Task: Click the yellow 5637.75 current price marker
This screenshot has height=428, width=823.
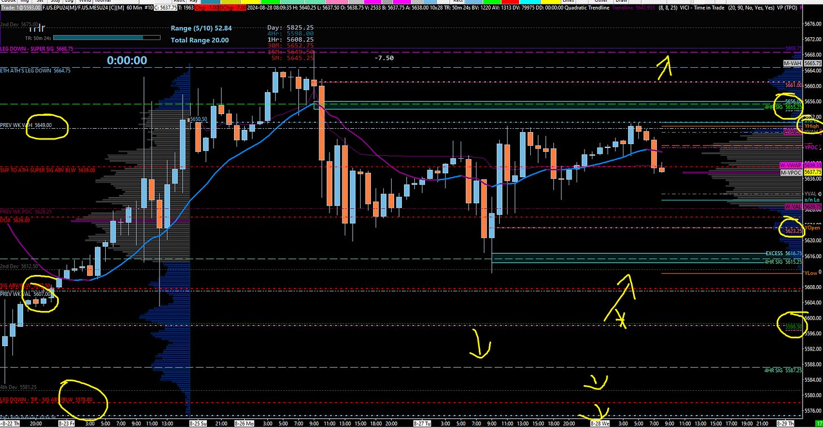Action: pos(812,172)
